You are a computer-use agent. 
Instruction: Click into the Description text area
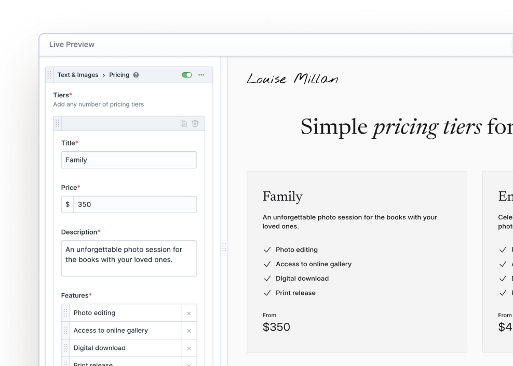click(x=129, y=258)
